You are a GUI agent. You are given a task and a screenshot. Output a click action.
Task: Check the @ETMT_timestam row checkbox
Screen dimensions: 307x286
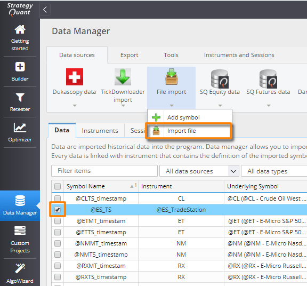tap(58, 221)
